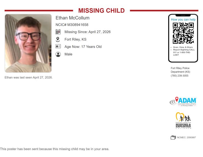The height and width of the screenshot is (157, 203).
Task: Click the MISSING CHILD heading
Action: point(101,11)
